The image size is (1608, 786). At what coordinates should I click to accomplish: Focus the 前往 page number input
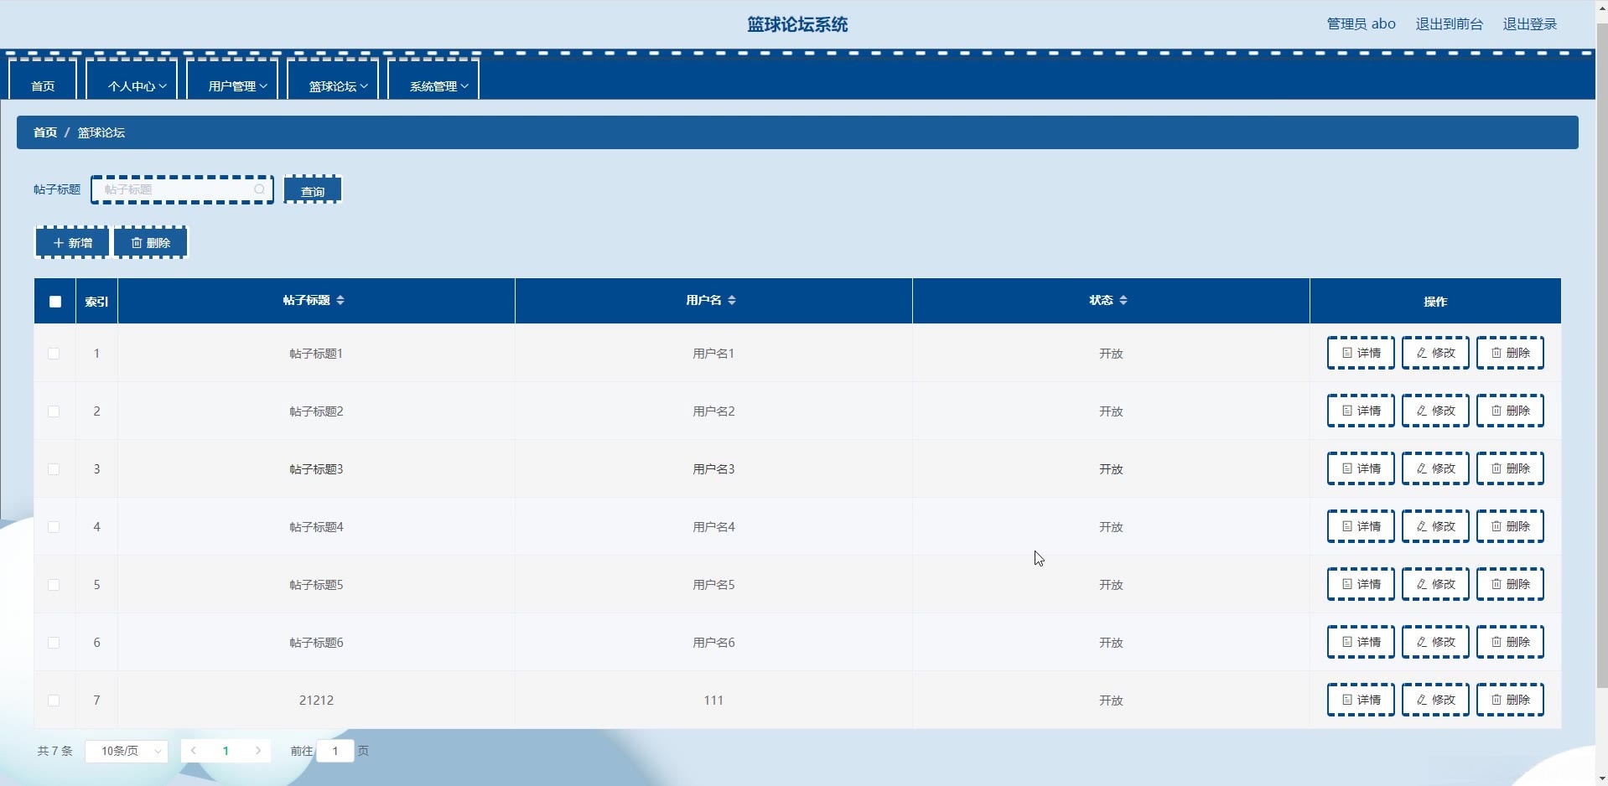pos(335,751)
